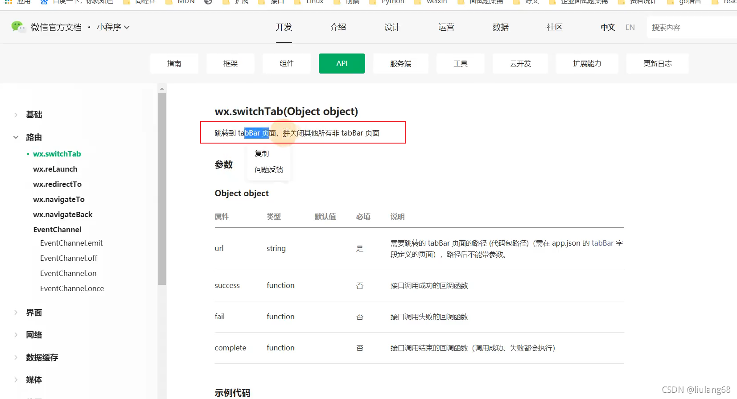This screenshot has width=737, height=399.
Task: Select 中文 language
Action: 608,27
